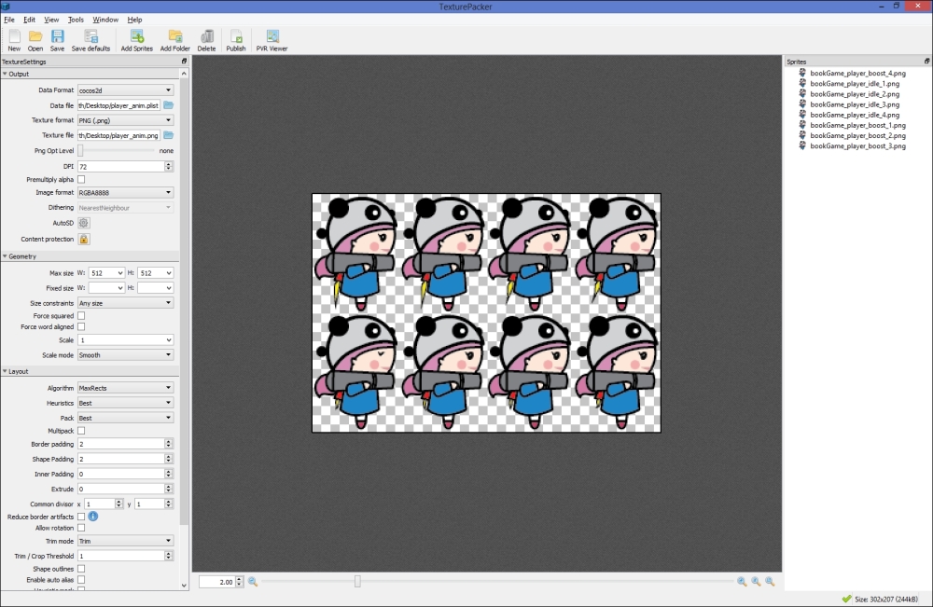Open AutoSD gear settings
Viewport: 933px width, 607px height.
tap(83, 223)
